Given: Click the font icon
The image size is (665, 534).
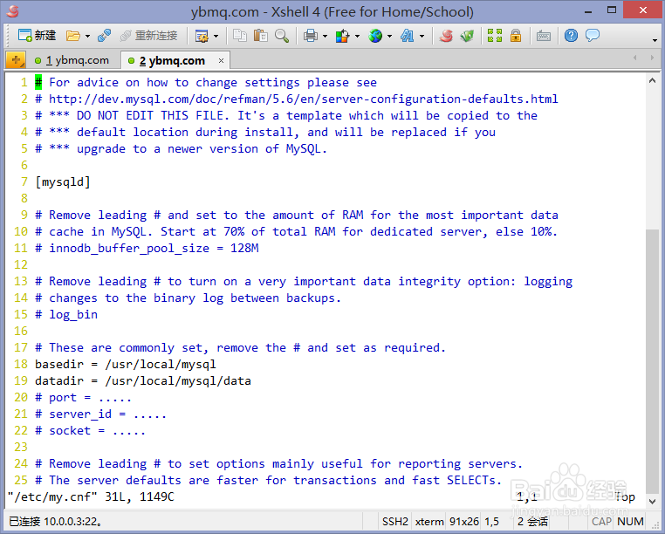Looking at the screenshot, I should pyautogui.click(x=408, y=36).
